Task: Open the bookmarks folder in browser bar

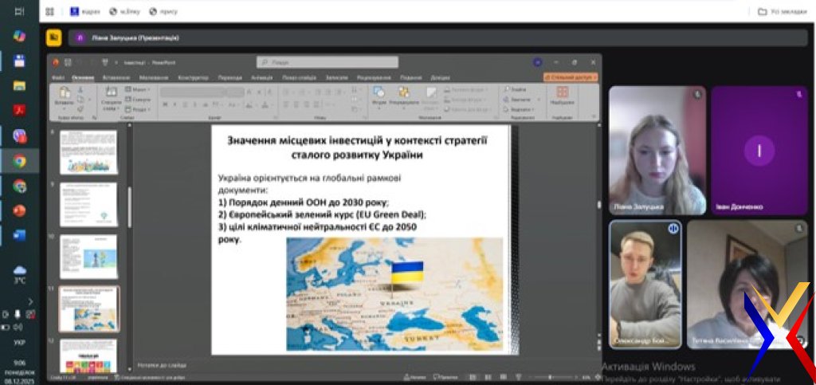Action: (783, 12)
